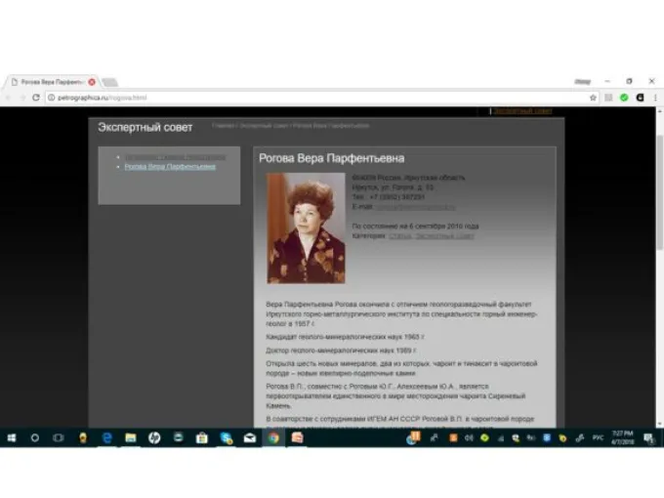Click the green extension icon in Chrome toolbar
The height and width of the screenshot is (498, 664).
tap(624, 98)
